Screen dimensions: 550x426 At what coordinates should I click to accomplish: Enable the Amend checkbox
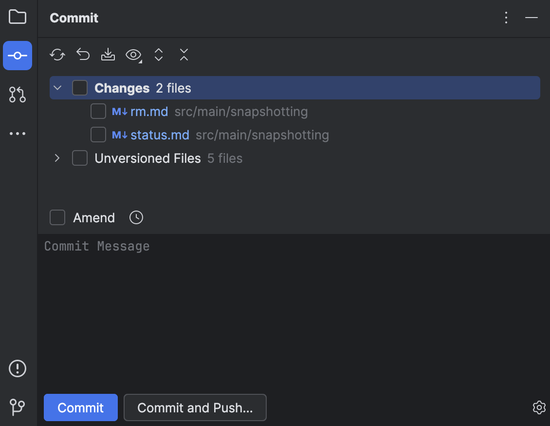click(x=57, y=217)
